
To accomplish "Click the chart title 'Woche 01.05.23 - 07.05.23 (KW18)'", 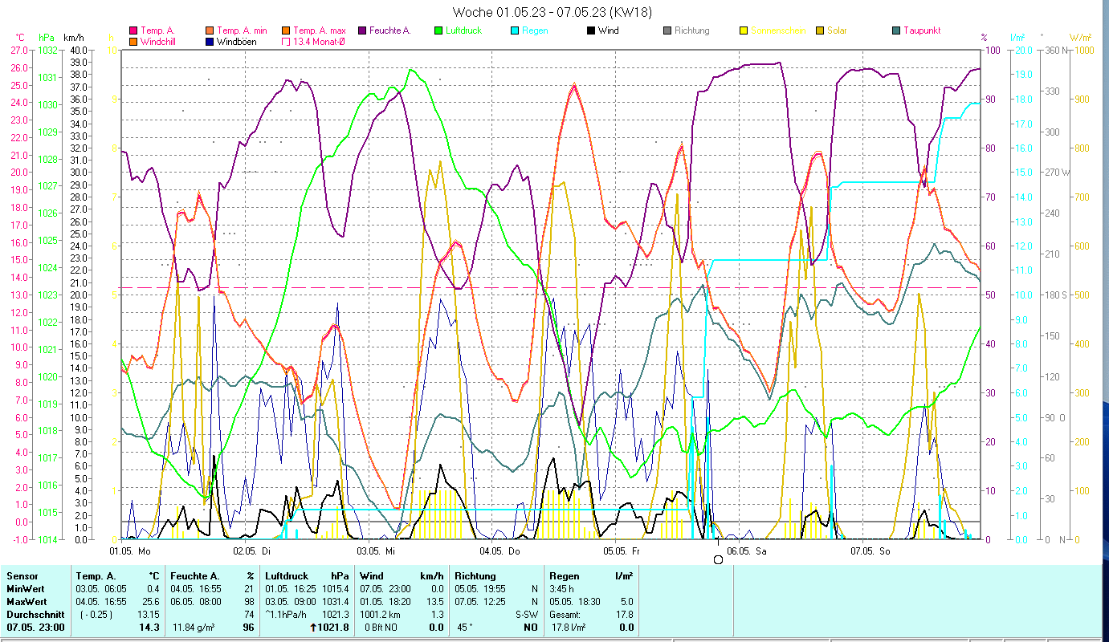I will 552,12.
